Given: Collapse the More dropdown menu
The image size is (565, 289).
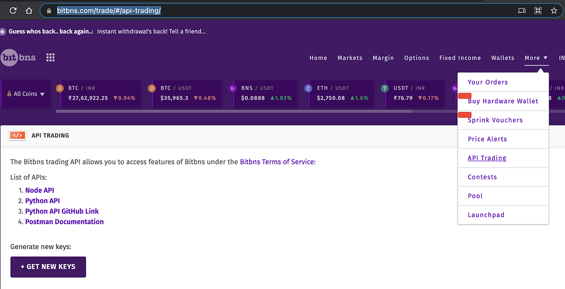Looking at the screenshot, I should tap(537, 58).
